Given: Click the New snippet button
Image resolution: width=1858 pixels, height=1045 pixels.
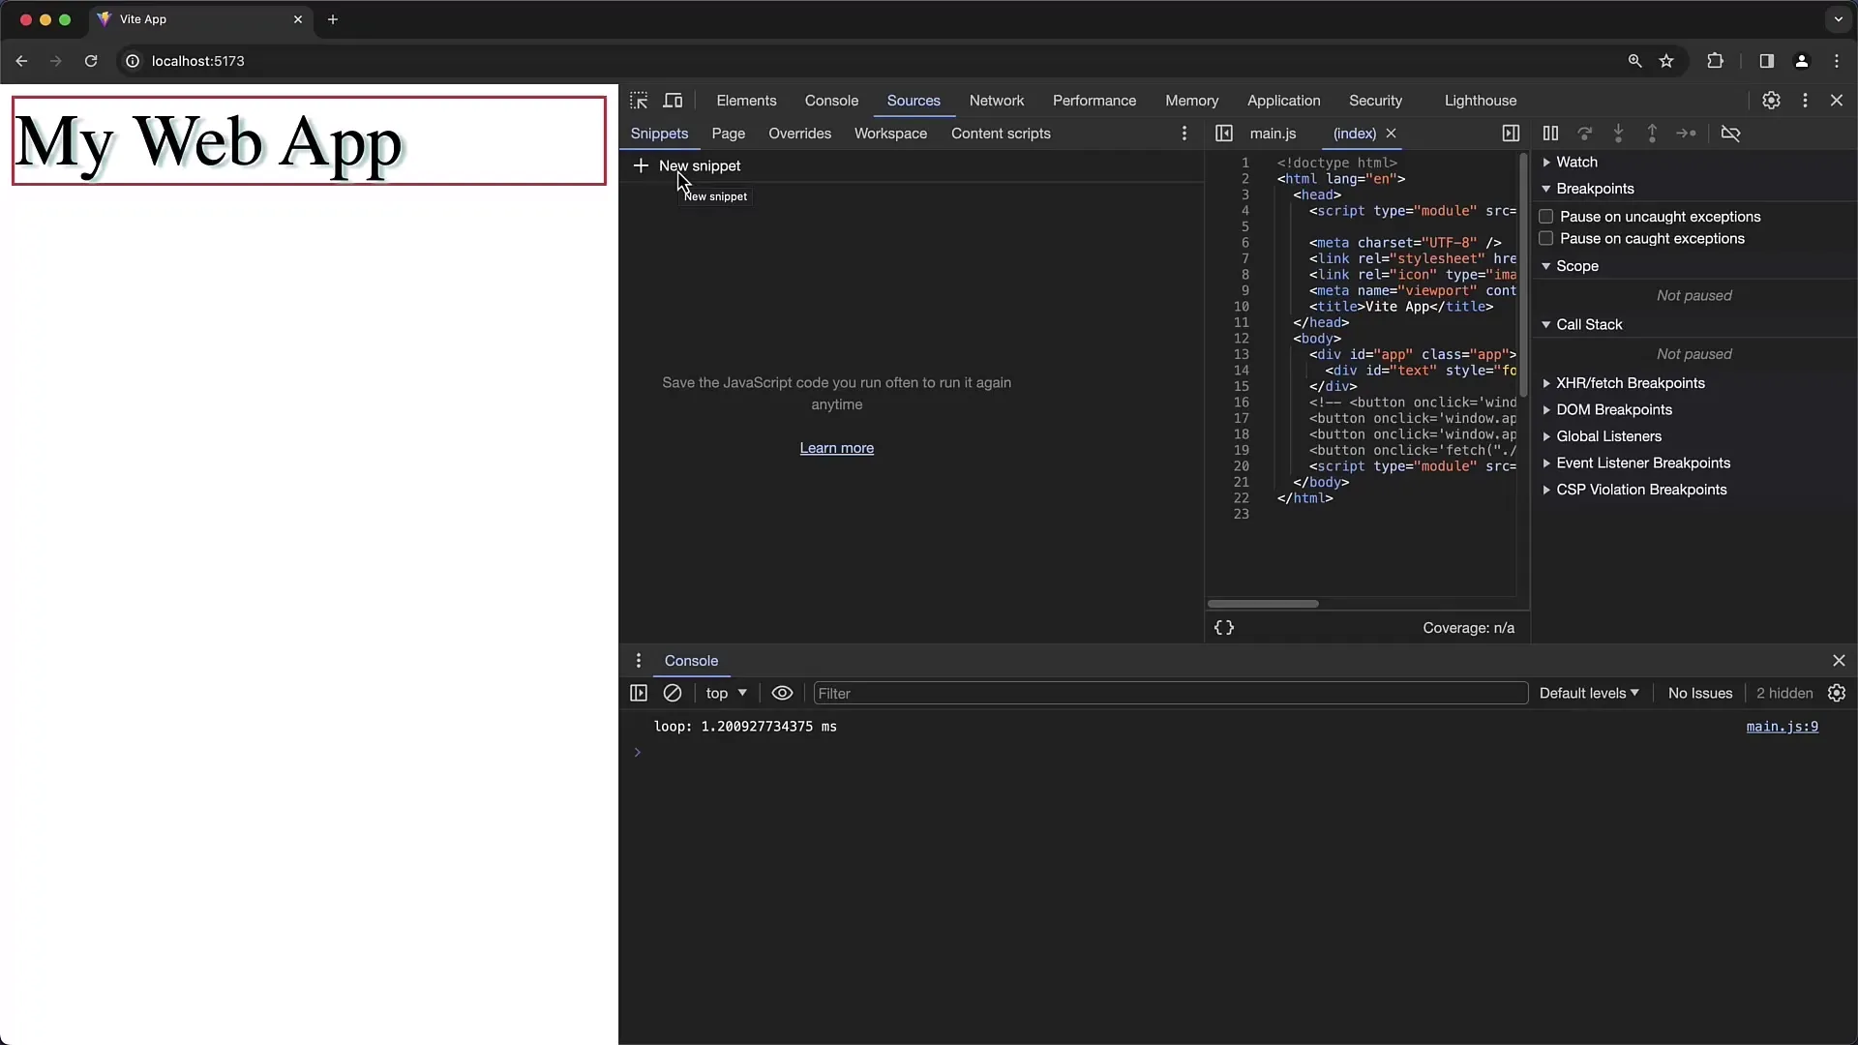Looking at the screenshot, I should click(689, 164).
